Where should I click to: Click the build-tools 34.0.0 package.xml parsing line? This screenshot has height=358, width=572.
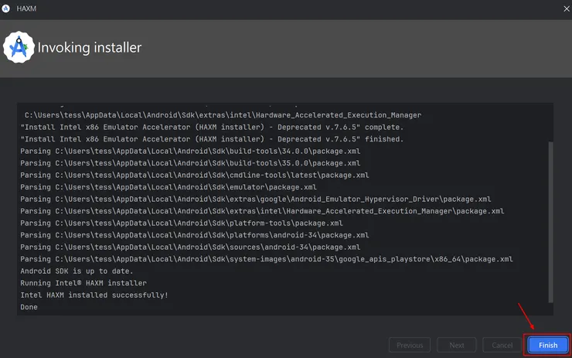190,152
